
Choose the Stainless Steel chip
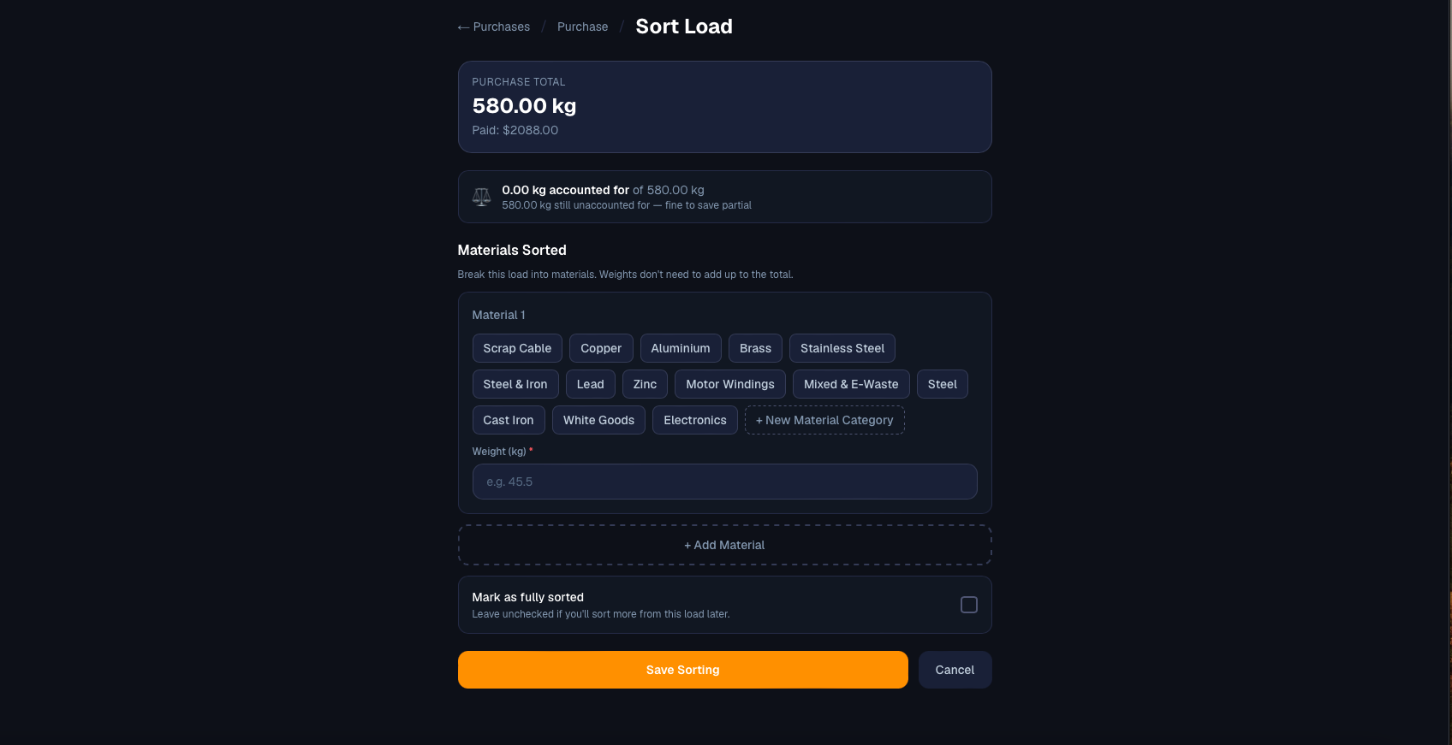coord(842,348)
